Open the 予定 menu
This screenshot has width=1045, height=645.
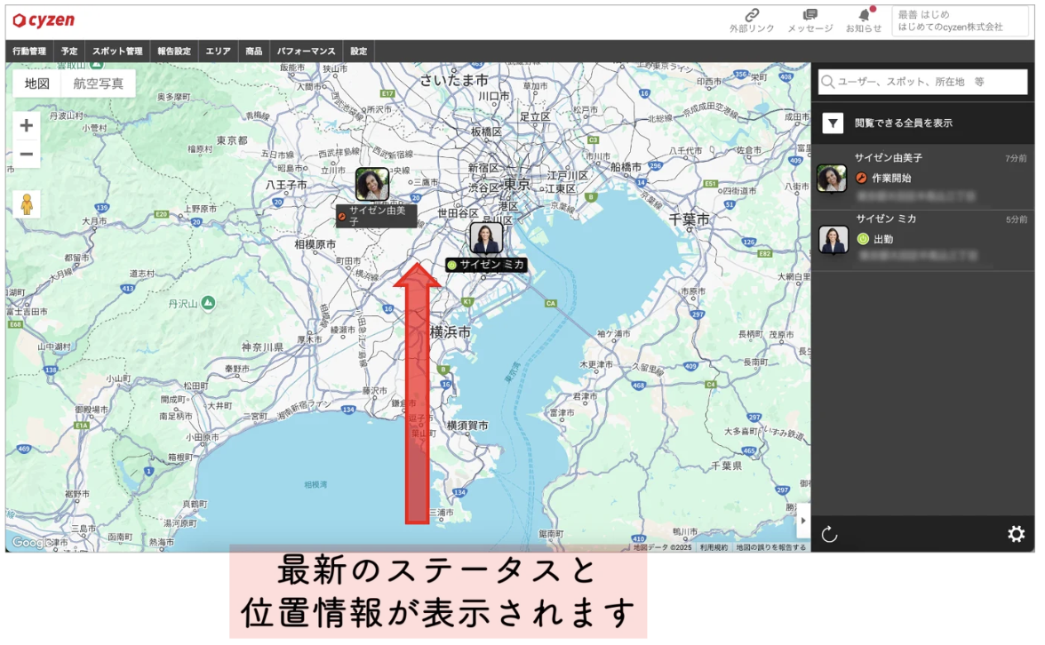(69, 52)
